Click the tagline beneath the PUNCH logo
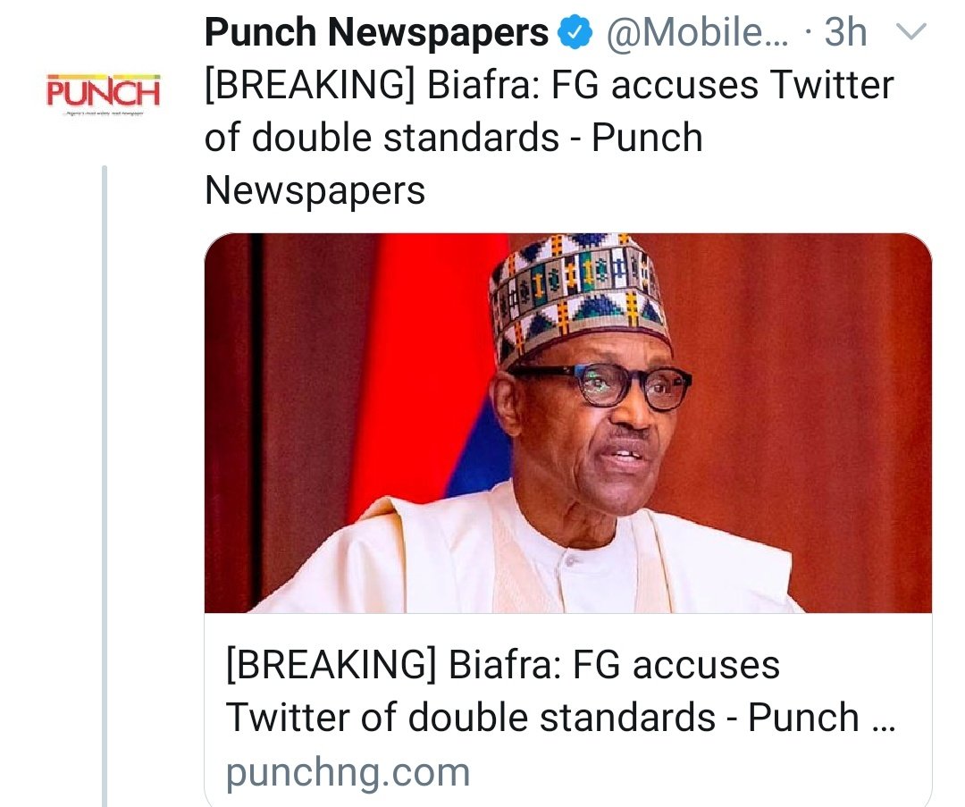Viewport: 965px width, 807px height. coord(103,113)
